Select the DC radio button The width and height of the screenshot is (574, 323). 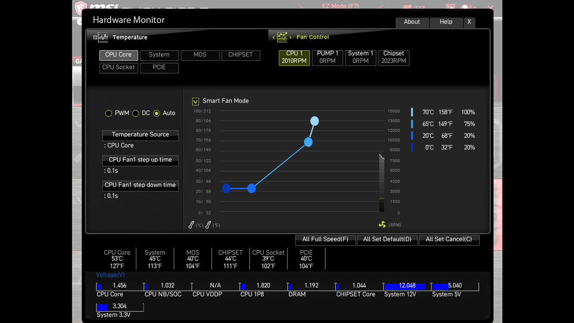pos(135,113)
